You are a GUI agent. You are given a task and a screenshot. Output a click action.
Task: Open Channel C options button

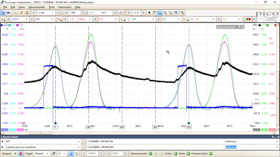123,19
